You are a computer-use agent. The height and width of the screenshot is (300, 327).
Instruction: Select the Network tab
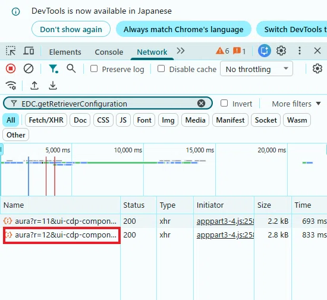[x=152, y=52]
